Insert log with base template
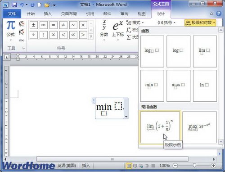This screenshot has height=172, width=225. [152, 51]
